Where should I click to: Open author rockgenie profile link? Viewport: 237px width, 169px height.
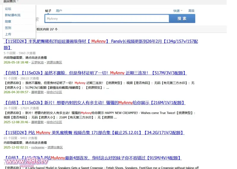tap(38, 147)
